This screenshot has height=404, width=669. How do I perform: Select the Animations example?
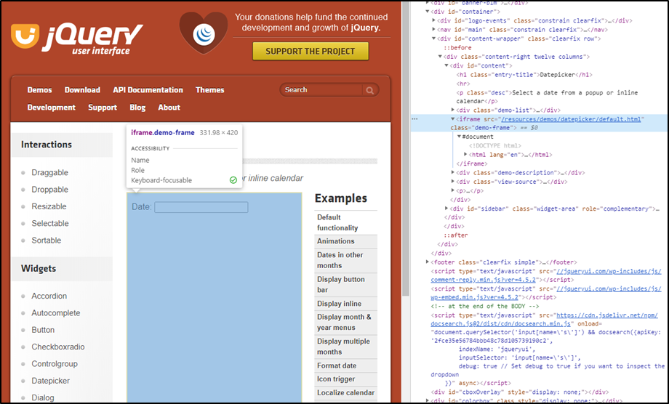[x=345, y=241]
